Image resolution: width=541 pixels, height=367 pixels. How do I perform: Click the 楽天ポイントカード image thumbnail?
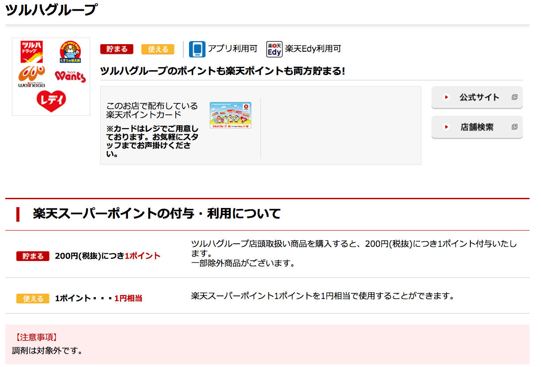pos(231,115)
